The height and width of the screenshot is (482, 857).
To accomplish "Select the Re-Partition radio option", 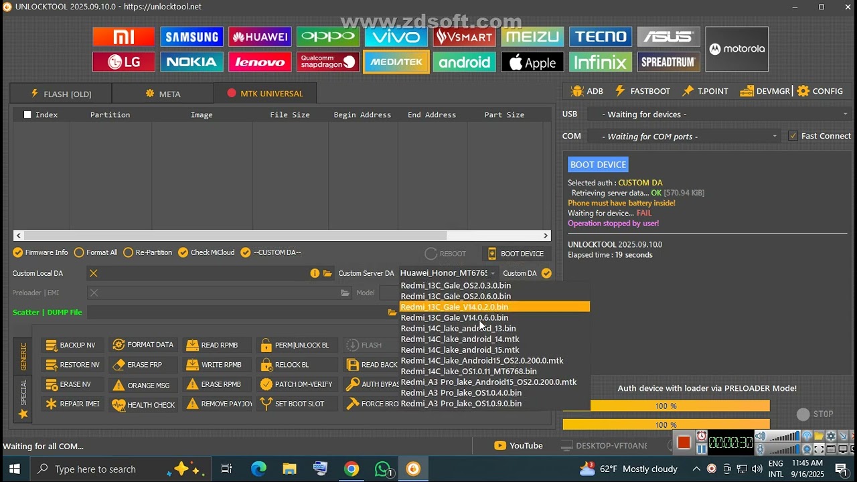I will (x=128, y=252).
